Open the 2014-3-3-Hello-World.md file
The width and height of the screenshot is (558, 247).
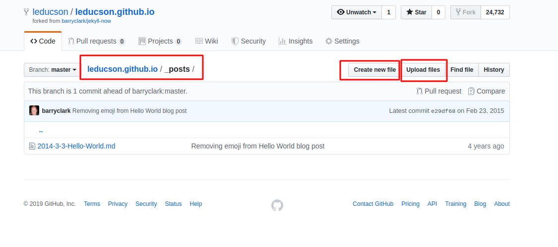(x=76, y=146)
